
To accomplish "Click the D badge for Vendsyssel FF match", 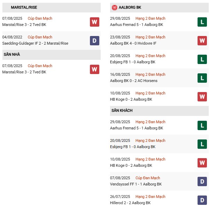I will [x=202, y=181].
